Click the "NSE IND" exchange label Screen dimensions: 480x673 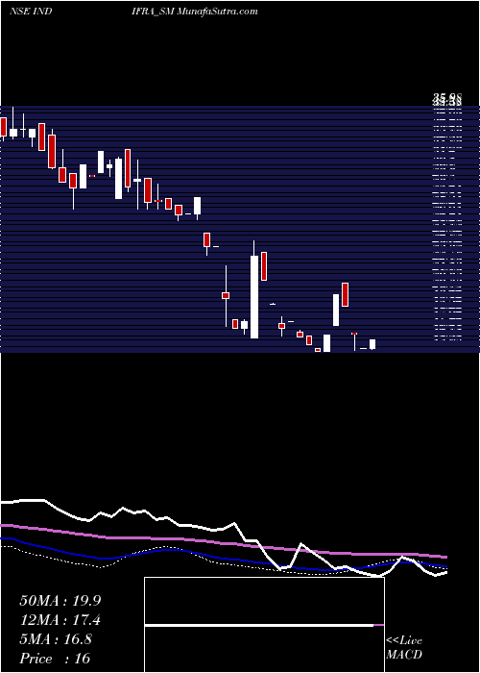pyautogui.click(x=31, y=12)
